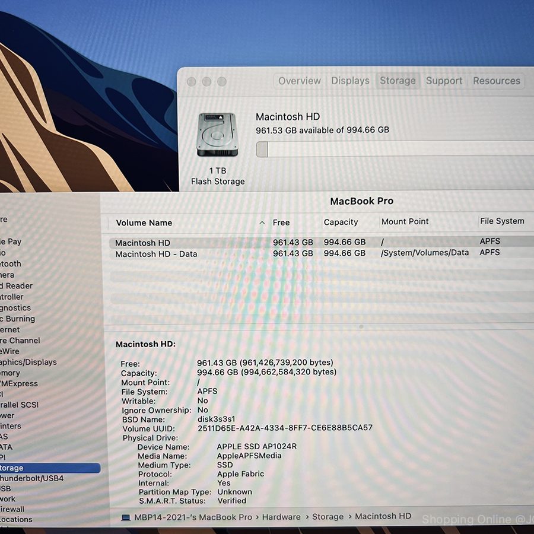Select Camera in the sidebar

(7, 275)
